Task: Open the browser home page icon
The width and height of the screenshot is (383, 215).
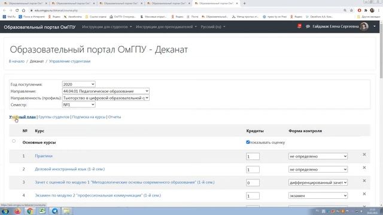Action: [x=23, y=11]
